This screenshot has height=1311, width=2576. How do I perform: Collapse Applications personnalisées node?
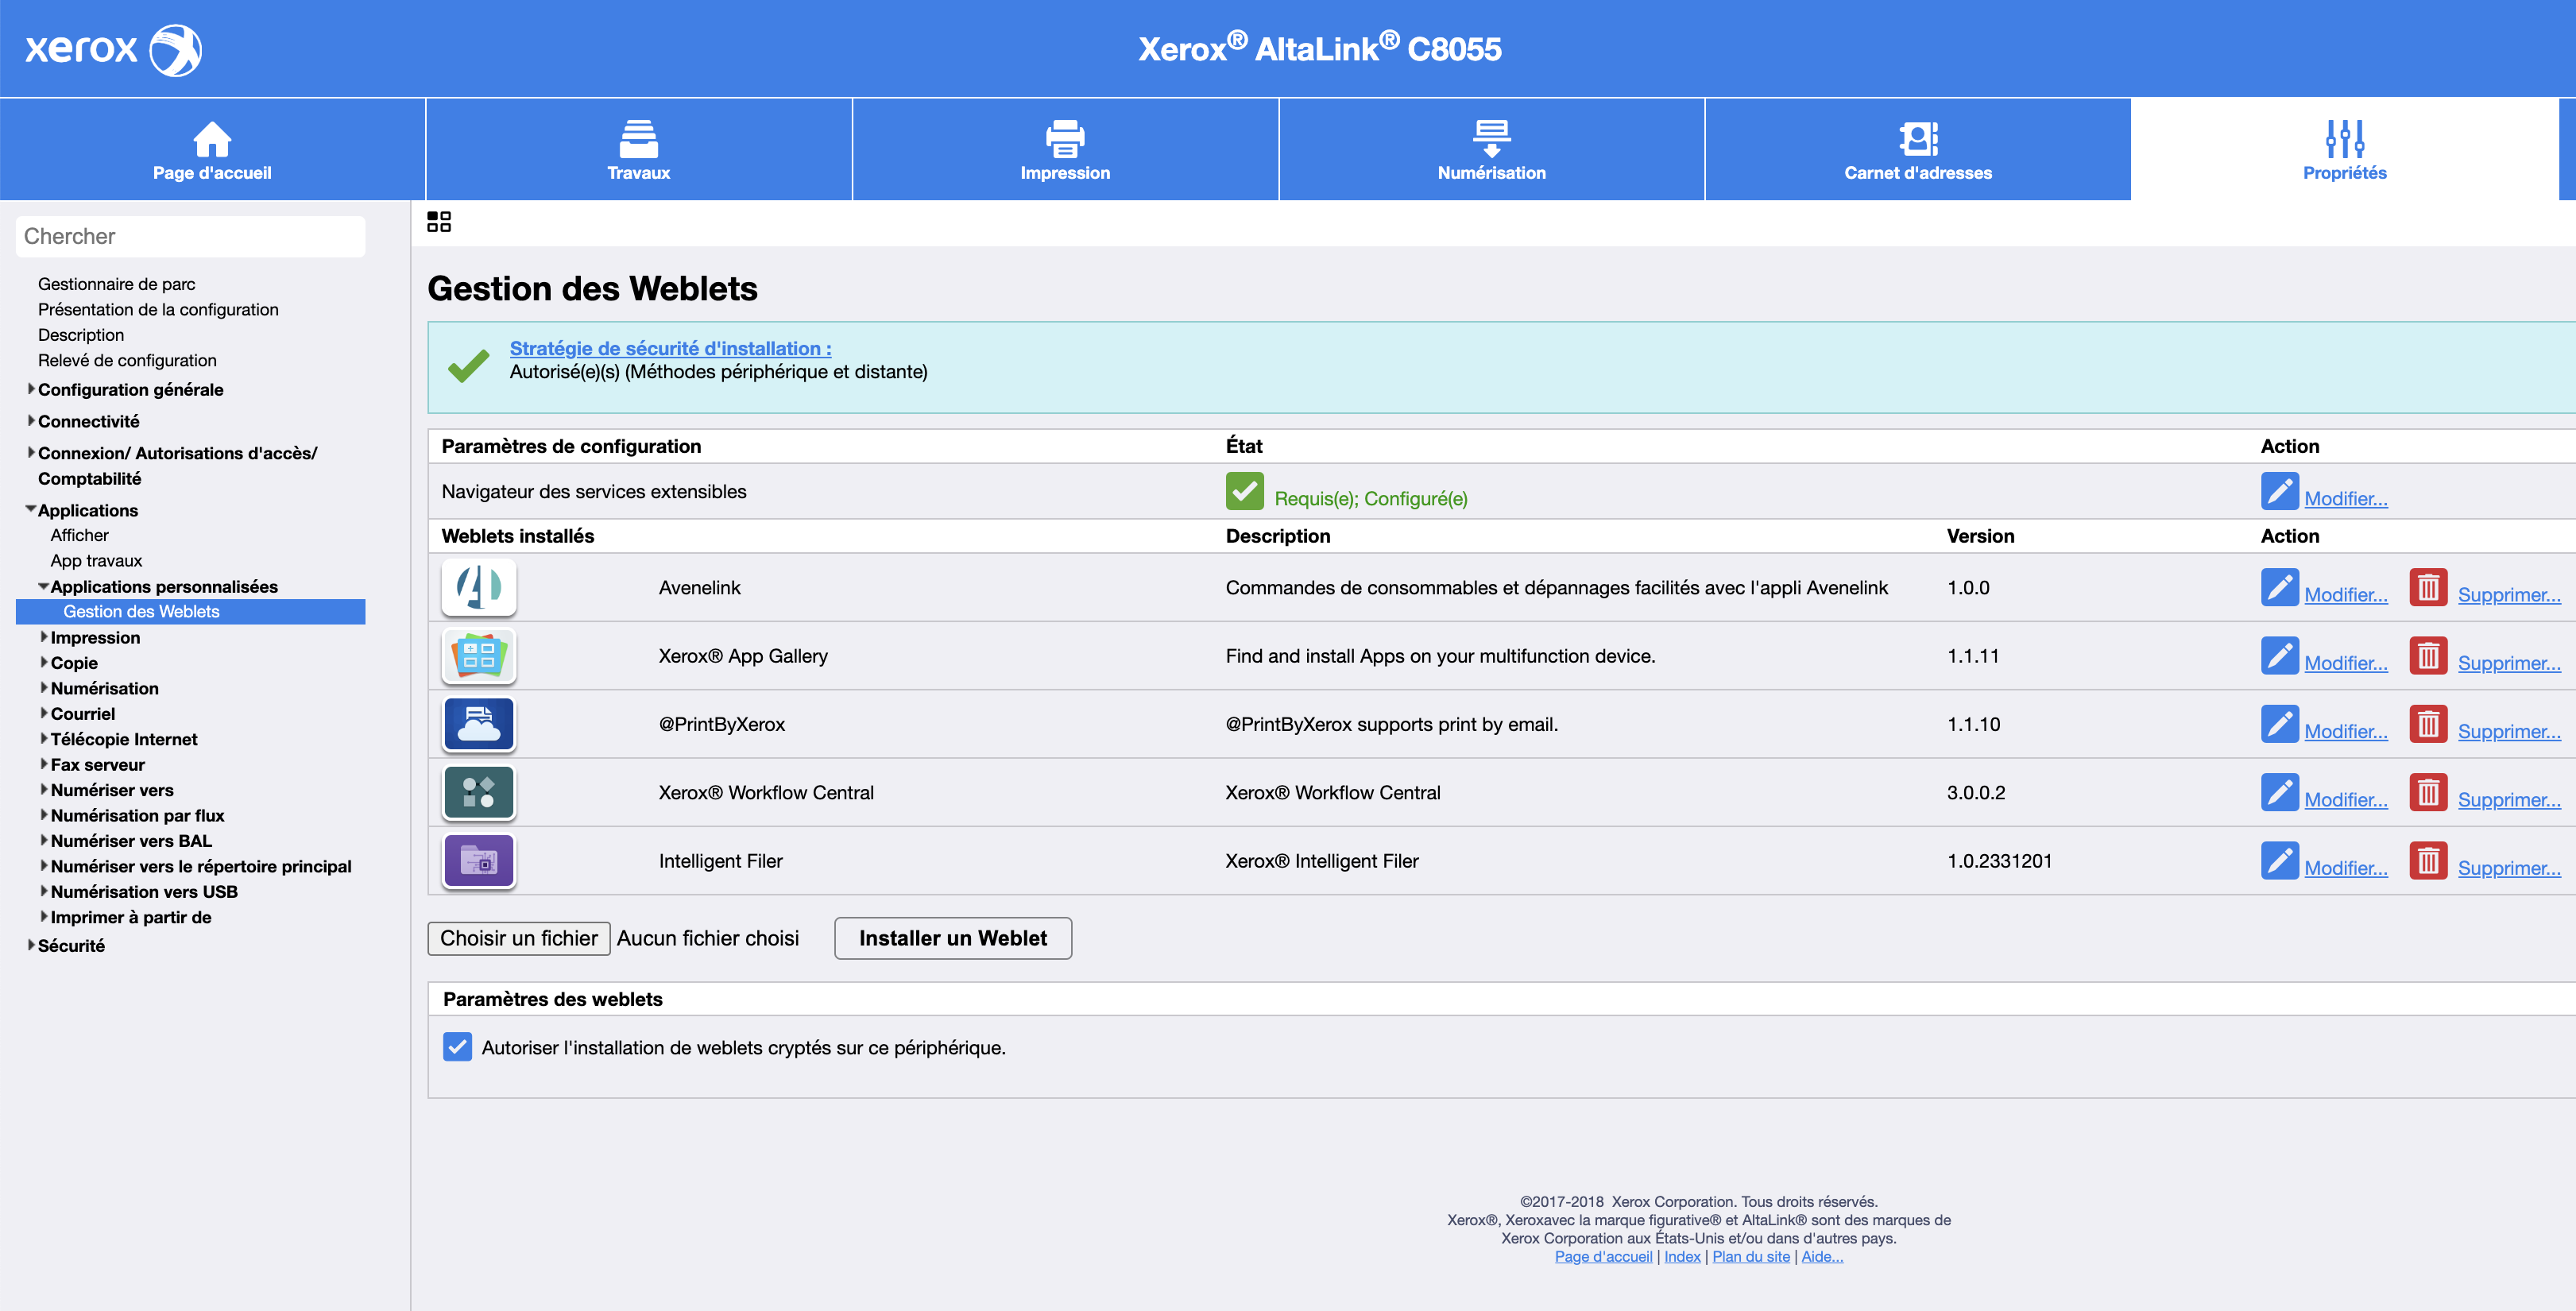(x=44, y=586)
